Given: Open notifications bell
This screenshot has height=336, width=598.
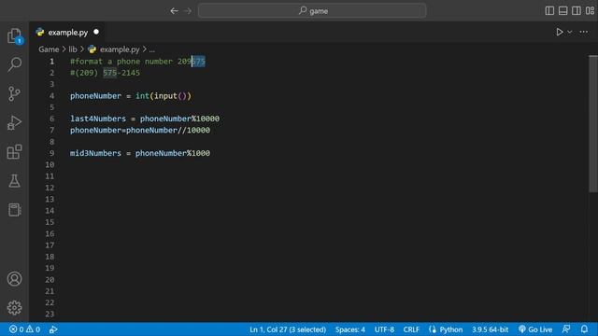Looking at the screenshot, I should pyautogui.click(x=584, y=329).
